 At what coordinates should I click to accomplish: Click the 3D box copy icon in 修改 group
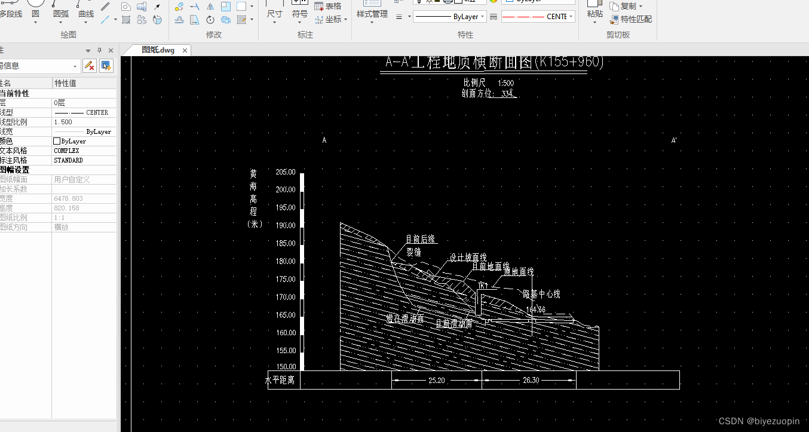(226, 20)
